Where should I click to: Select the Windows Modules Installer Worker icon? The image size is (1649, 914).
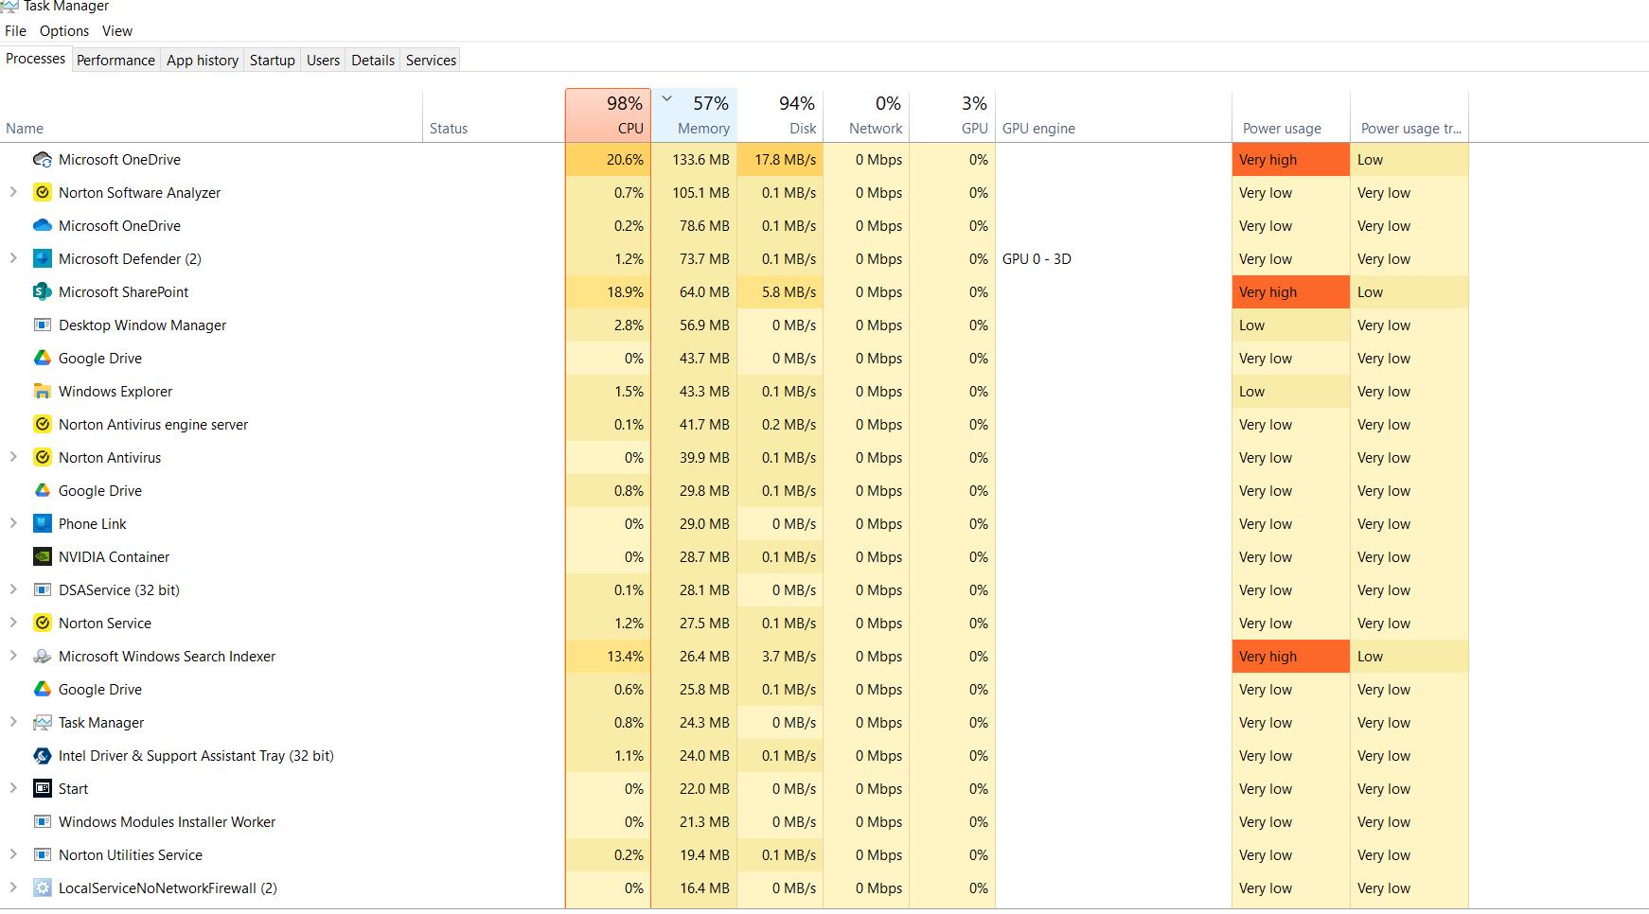[x=43, y=821]
